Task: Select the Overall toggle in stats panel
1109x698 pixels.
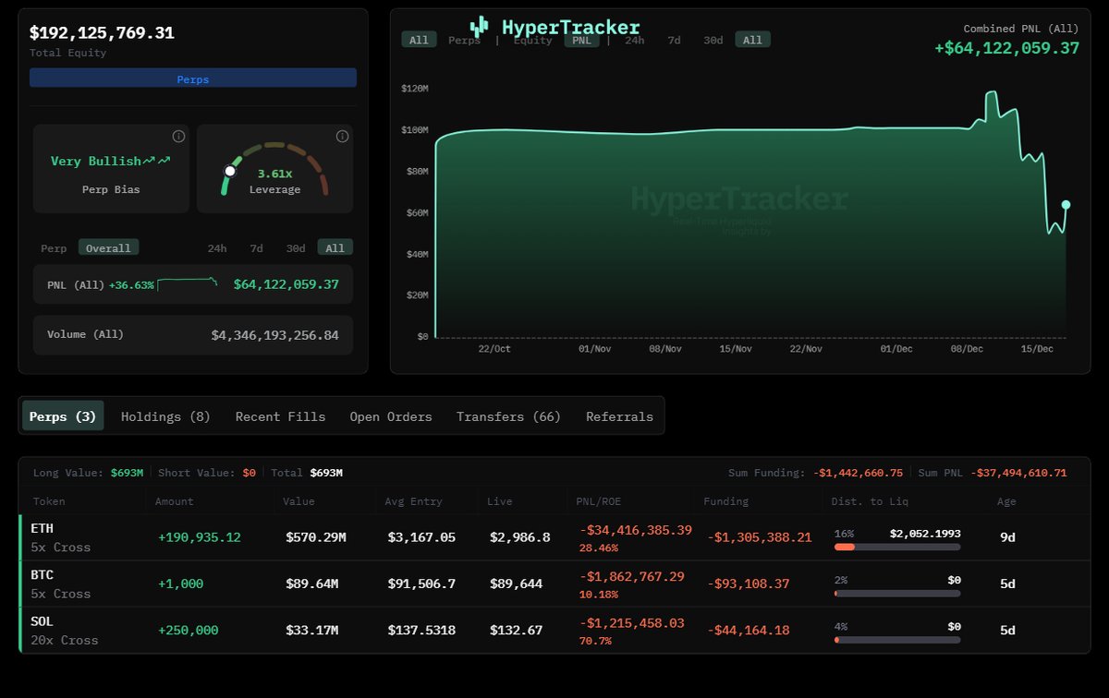Action: point(108,248)
